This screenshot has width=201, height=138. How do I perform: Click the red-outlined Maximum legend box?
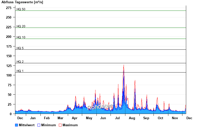[x=60, y=125]
